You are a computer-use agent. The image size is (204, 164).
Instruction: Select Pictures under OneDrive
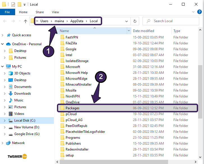pos(20,58)
